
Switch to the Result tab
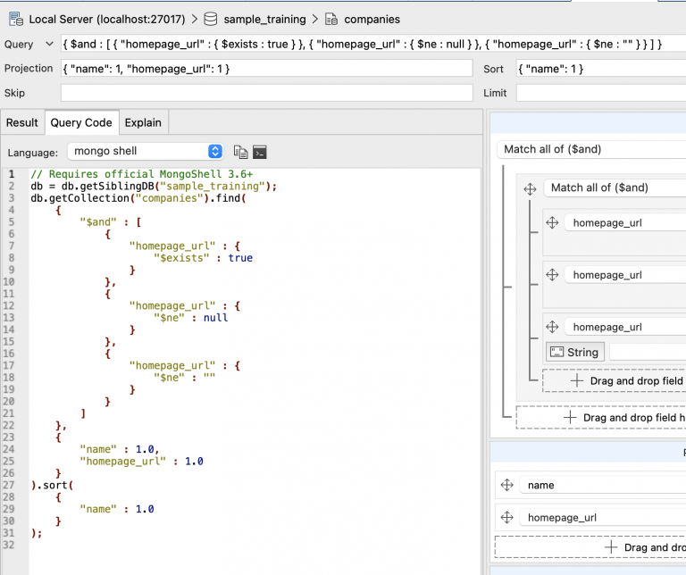[22, 123]
